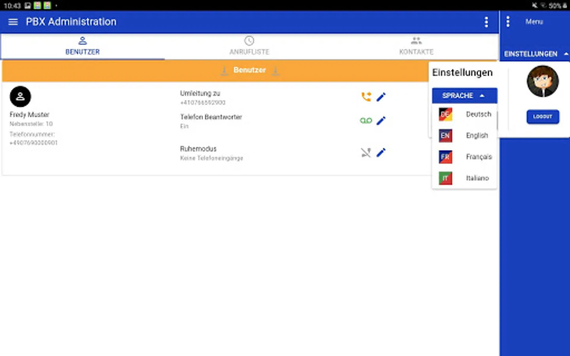Select Français language
The width and height of the screenshot is (570, 356).
(464, 157)
